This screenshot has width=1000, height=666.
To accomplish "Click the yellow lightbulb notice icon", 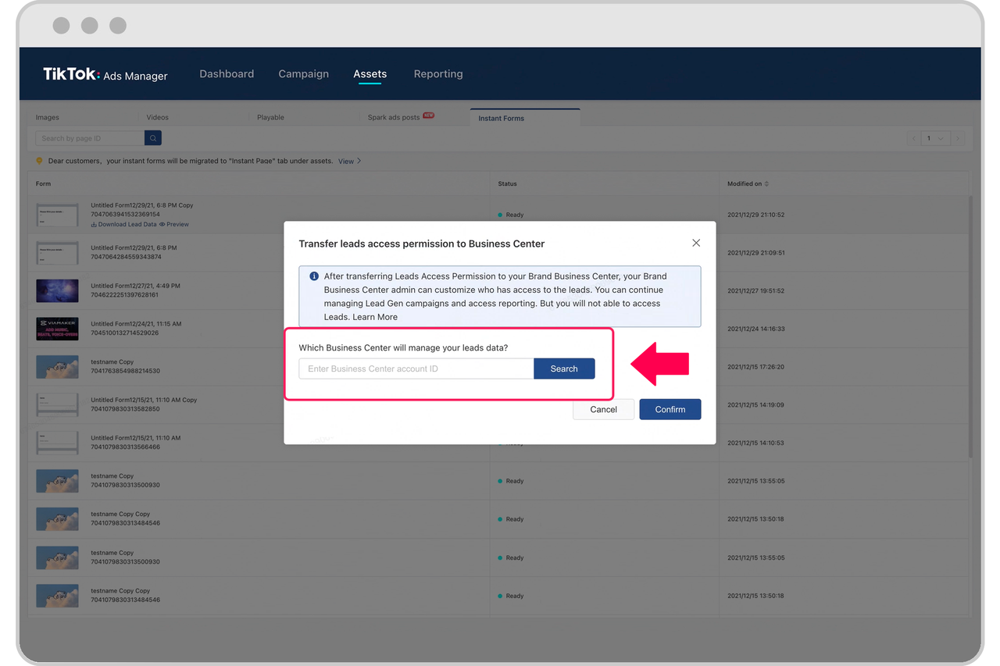I will 39,161.
